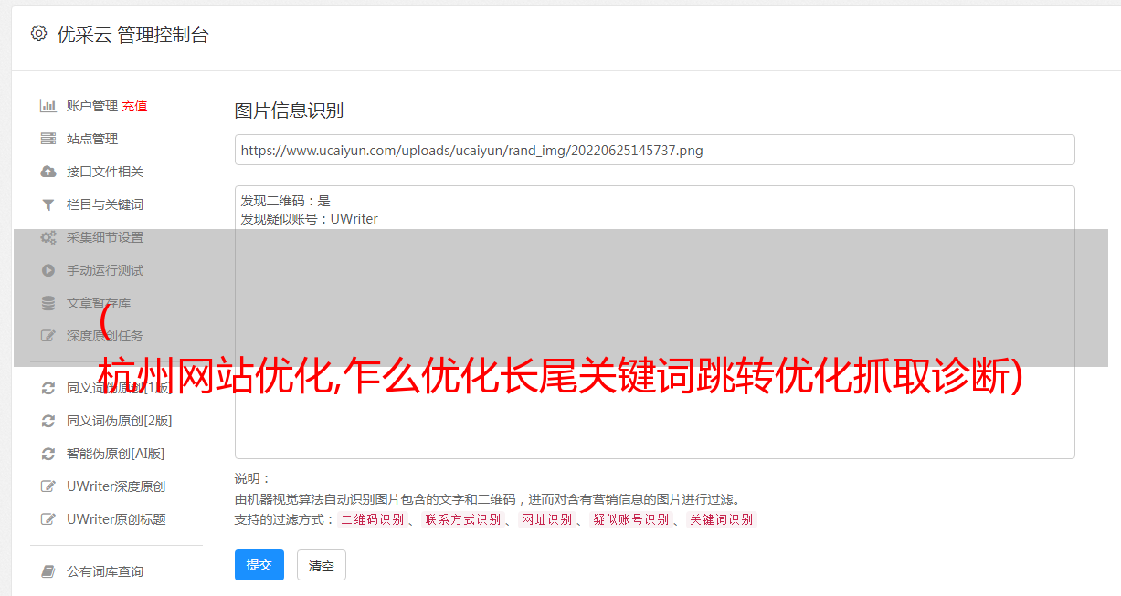The height and width of the screenshot is (596, 1121).
Task: Click the gear icon beside 优采云 管理控制台
Action: (38, 34)
